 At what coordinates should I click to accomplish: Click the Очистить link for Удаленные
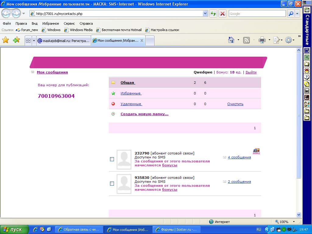[235, 104]
